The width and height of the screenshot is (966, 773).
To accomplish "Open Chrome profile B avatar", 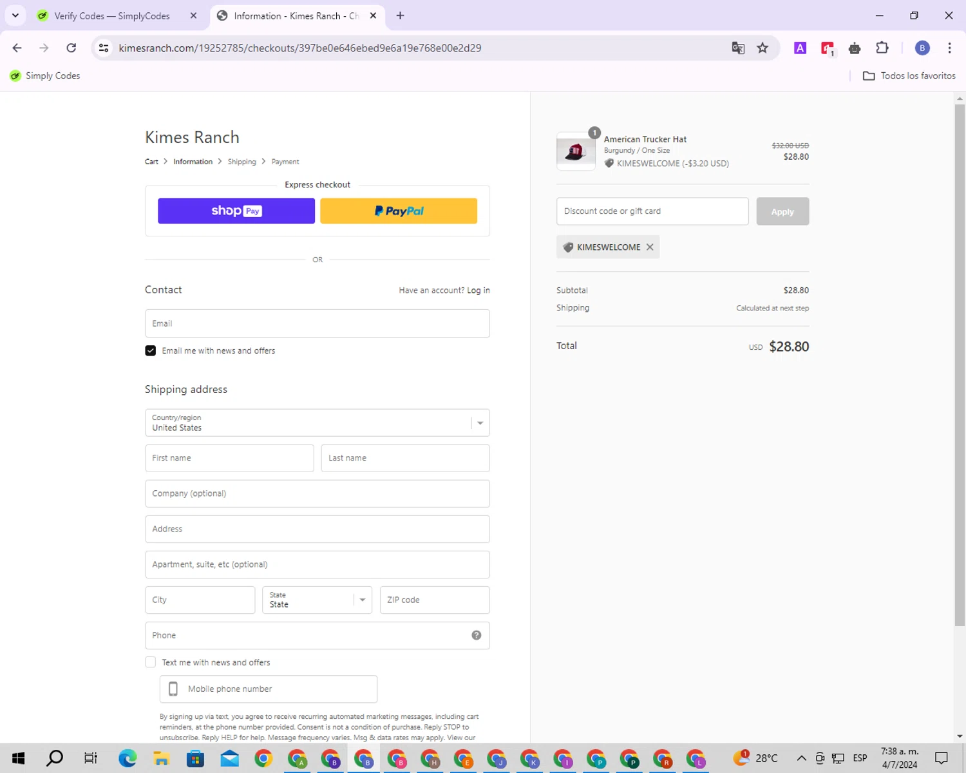I will click(922, 48).
